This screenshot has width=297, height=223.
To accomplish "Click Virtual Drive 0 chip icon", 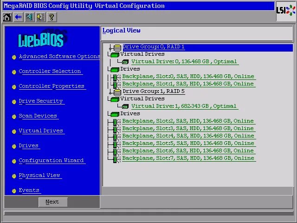I will click(125, 62).
